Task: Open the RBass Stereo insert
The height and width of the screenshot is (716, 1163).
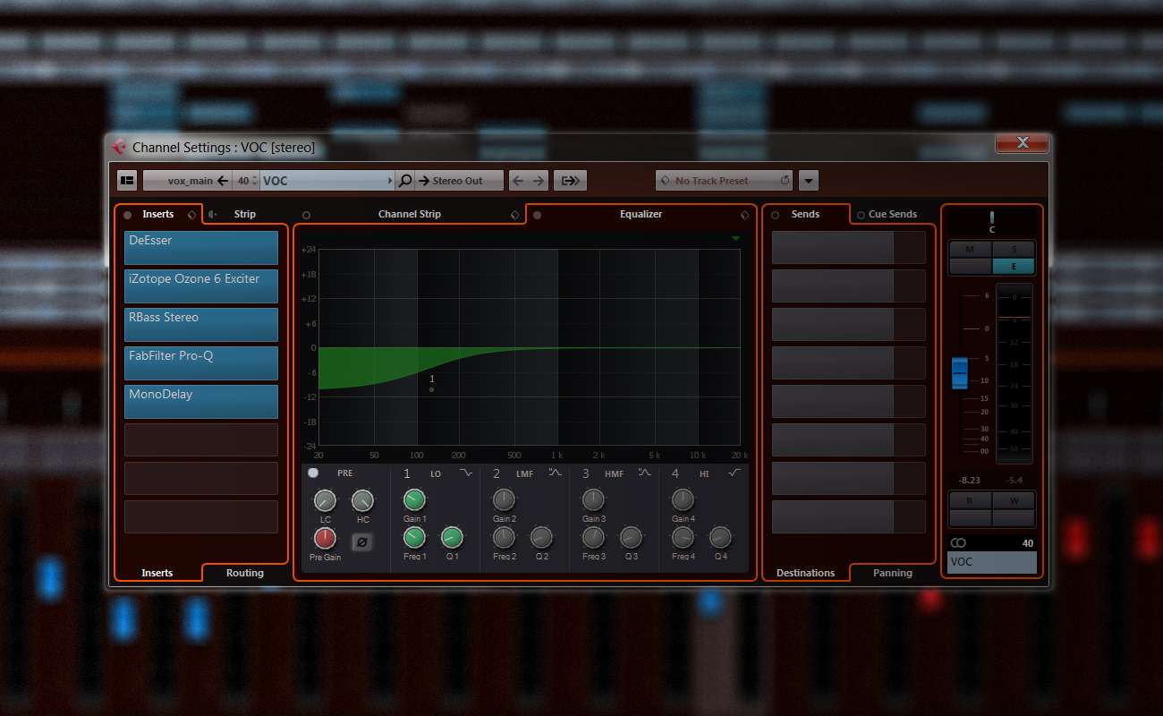Action: pos(201,325)
